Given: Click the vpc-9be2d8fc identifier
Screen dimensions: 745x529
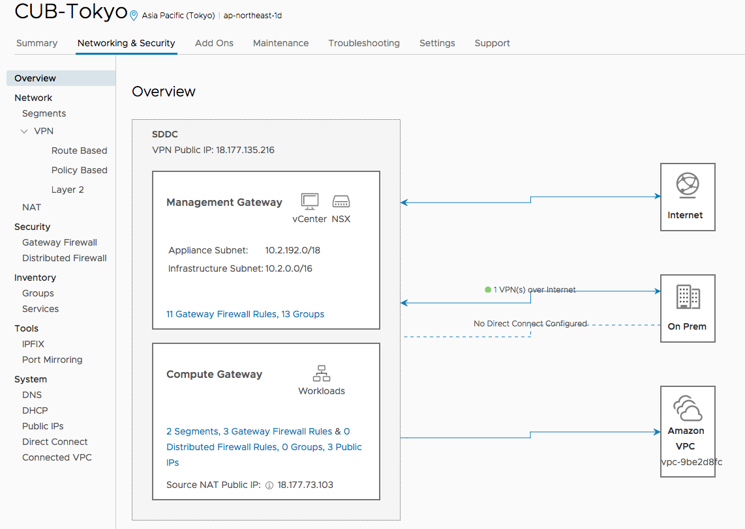Looking at the screenshot, I should click(x=692, y=462).
